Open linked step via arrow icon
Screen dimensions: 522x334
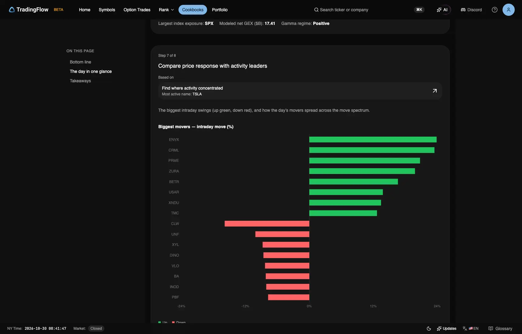[x=435, y=91]
